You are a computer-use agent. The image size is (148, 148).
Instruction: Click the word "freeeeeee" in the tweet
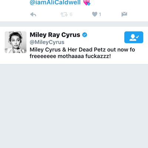point(43,56)
